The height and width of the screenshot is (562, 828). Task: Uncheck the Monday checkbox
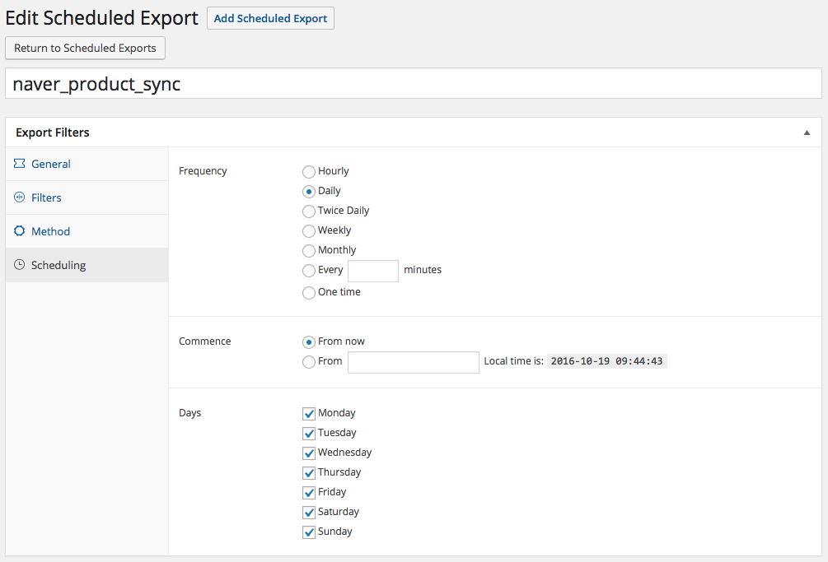pos(309,414)
